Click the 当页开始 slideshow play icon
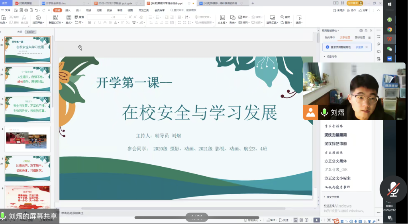This screenshot has height=224, width=408. pos(38,18)
